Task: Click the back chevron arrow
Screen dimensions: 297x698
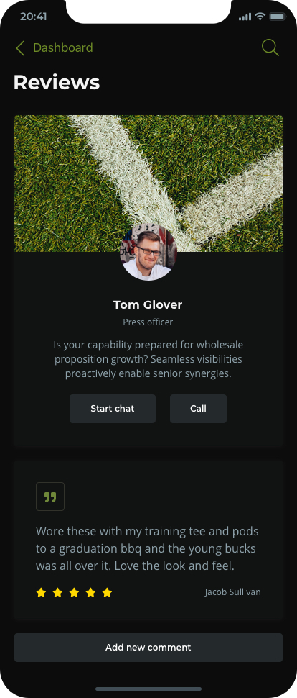Action: click(x=19, y=48)
